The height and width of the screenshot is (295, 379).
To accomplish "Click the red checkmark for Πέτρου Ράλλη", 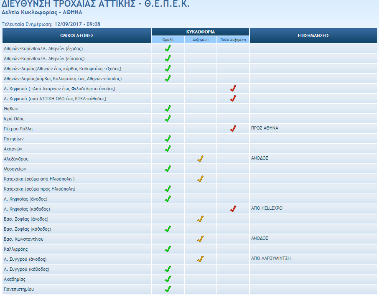I will (x=233, y=129).
